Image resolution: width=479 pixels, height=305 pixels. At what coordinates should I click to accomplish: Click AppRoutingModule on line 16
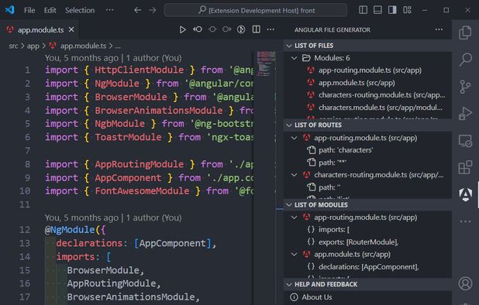112,283
